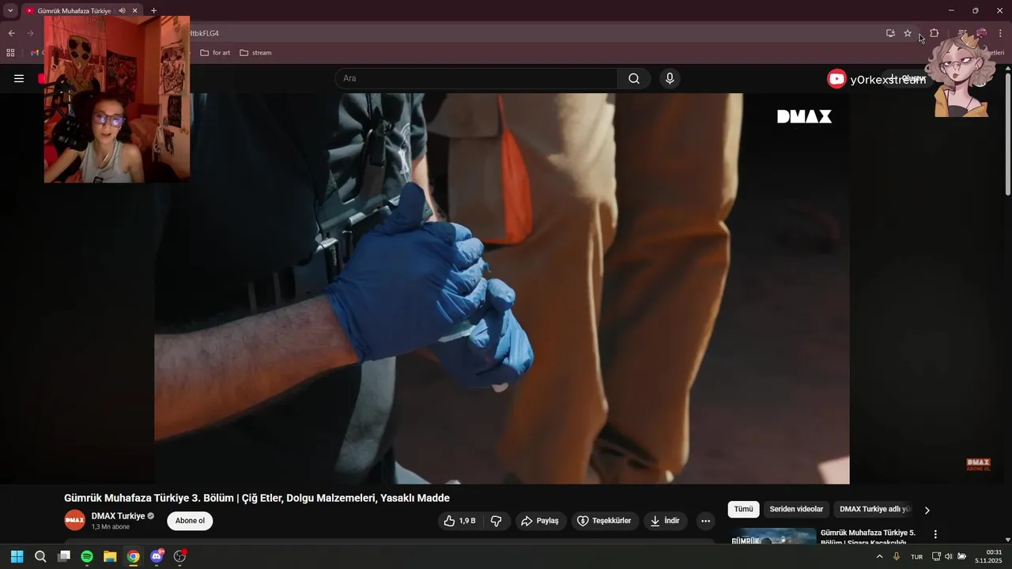
Task: Open Windows taskbar search
Action: (40, 556)
